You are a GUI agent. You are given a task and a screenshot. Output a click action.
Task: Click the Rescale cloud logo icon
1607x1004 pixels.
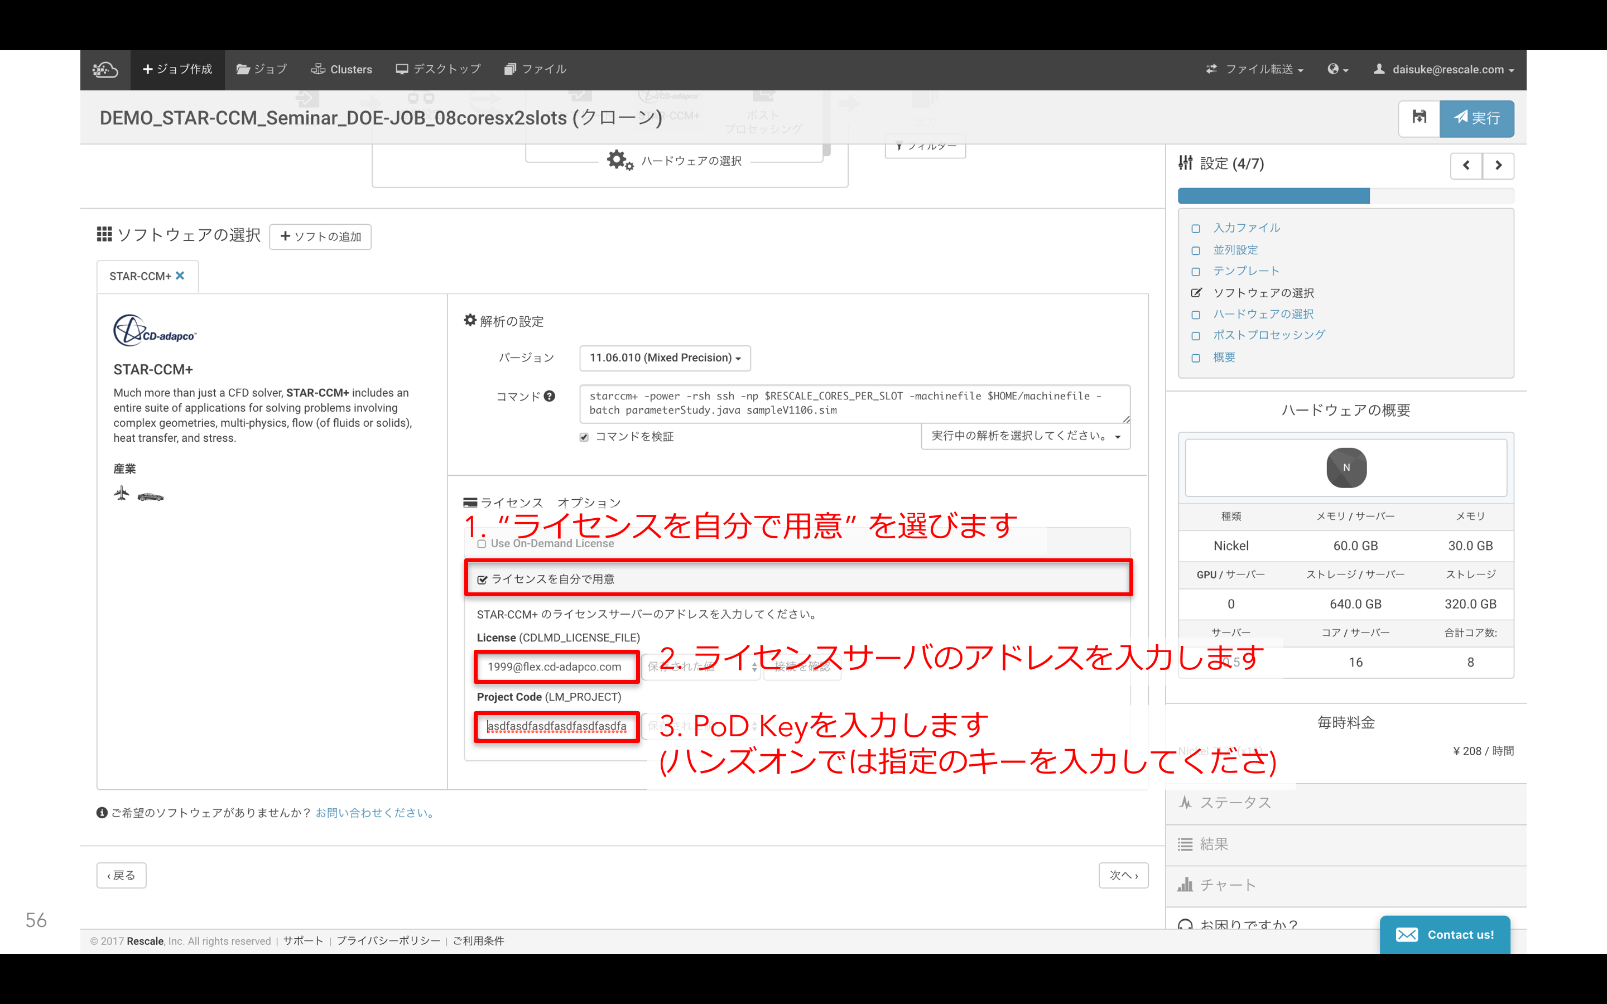click(105, 69)
